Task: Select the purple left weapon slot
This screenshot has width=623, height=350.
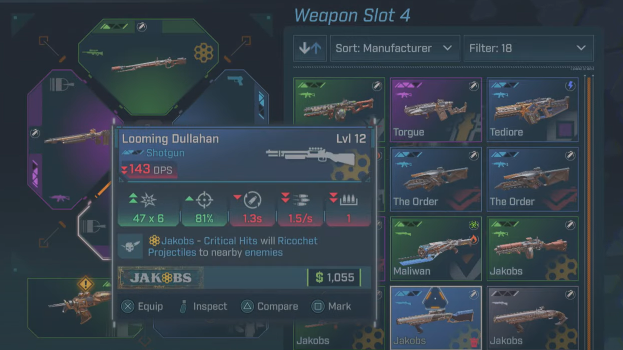Action: (x=70, y=139)
